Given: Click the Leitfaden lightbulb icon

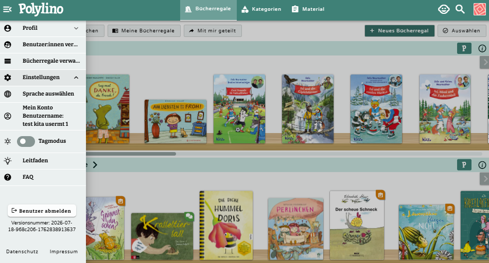Looking at the screenshot, I should 8,161.
